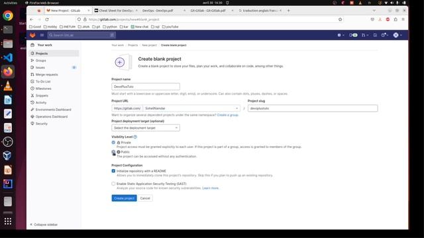Click the Project slug input field

(x=313, y=108)
